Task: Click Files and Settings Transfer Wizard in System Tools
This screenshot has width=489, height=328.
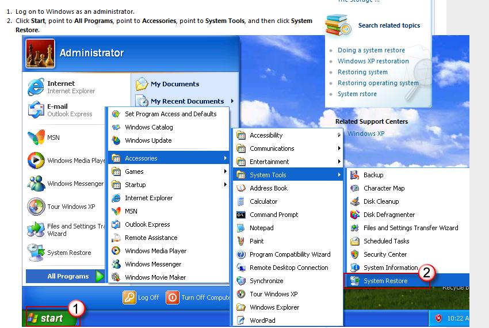Action: coord(407,228)
